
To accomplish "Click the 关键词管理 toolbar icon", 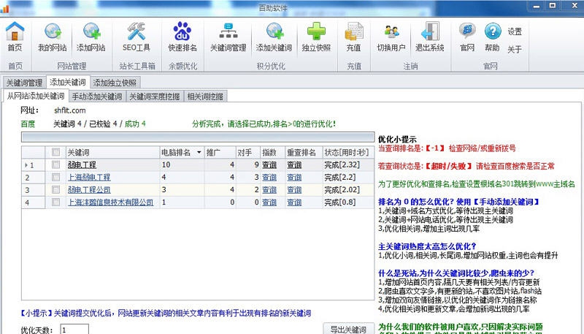I will [228, 36].
